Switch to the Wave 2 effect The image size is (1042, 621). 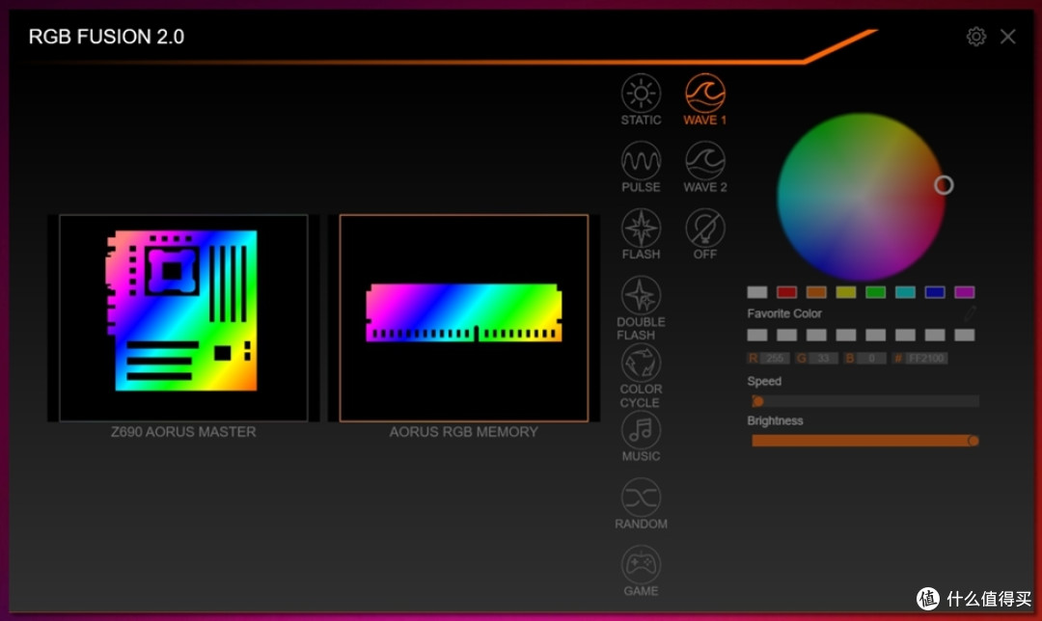[705, 161]
